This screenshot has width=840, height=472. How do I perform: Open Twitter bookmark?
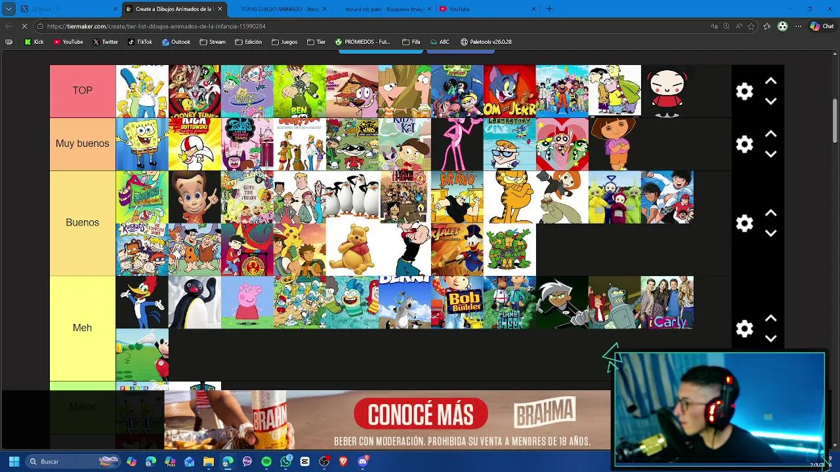coord(105,42)
